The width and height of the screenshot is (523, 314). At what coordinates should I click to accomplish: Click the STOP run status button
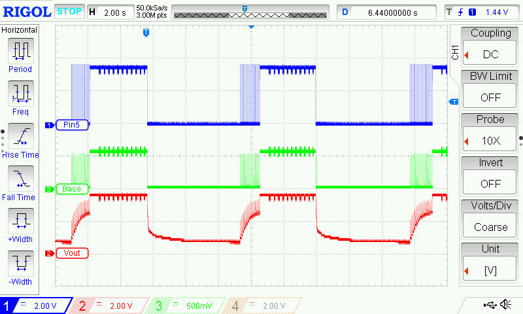click(x=69, y=11)
